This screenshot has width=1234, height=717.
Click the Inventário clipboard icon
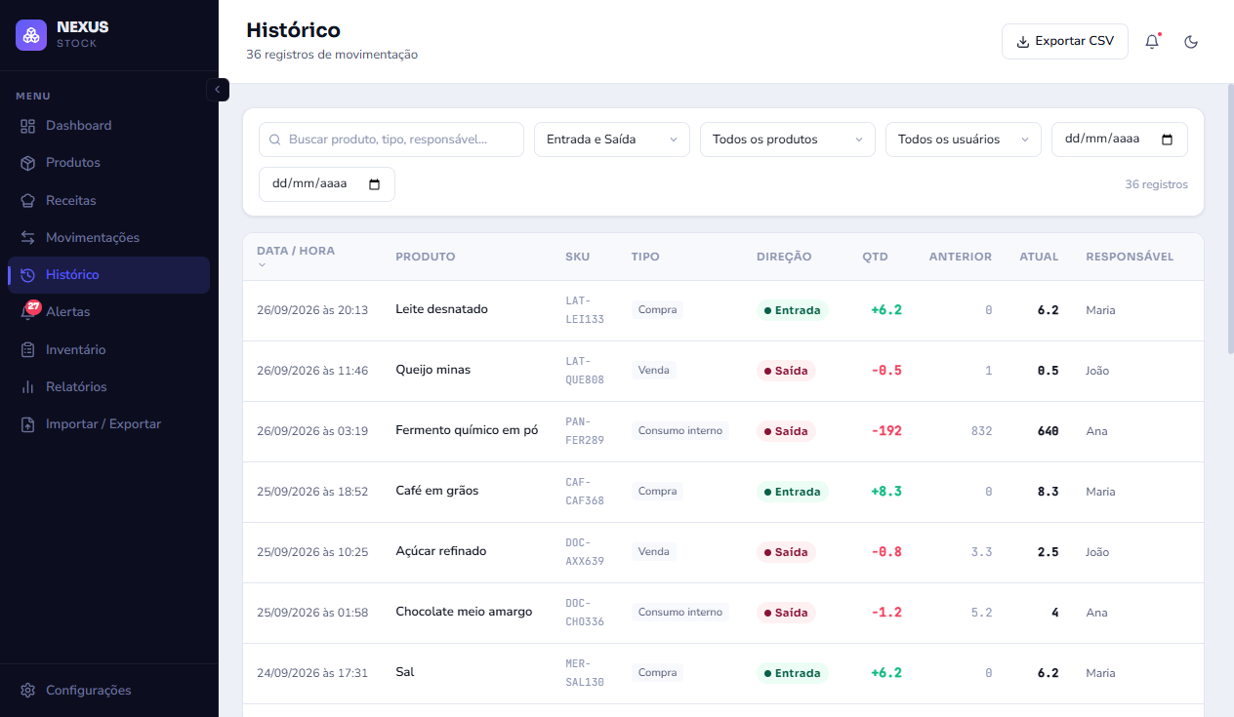tap(28, 349)
